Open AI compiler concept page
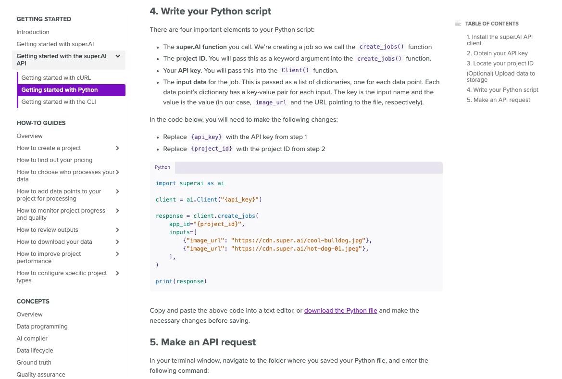562x379 pixels. coord(32,339)
